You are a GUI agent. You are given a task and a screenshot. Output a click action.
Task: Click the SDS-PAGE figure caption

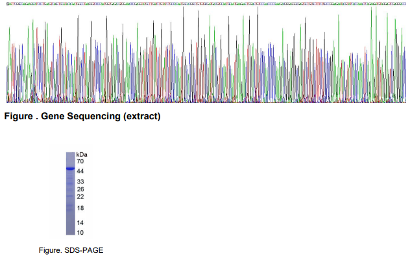click(71, 250)
